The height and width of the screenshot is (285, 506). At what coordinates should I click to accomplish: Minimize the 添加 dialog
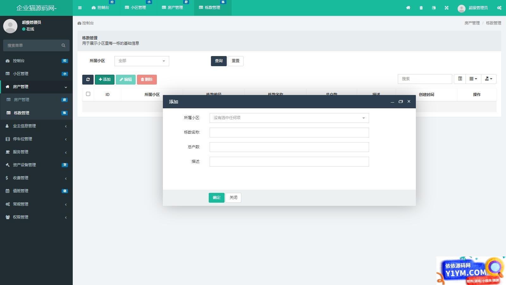(x=392, y=102)
